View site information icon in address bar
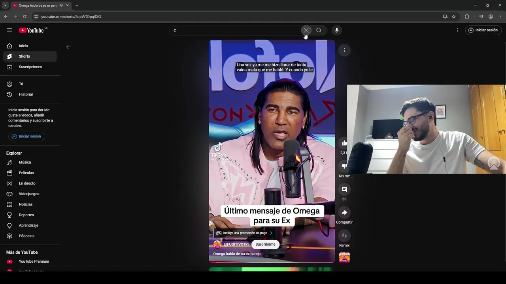 36,17
